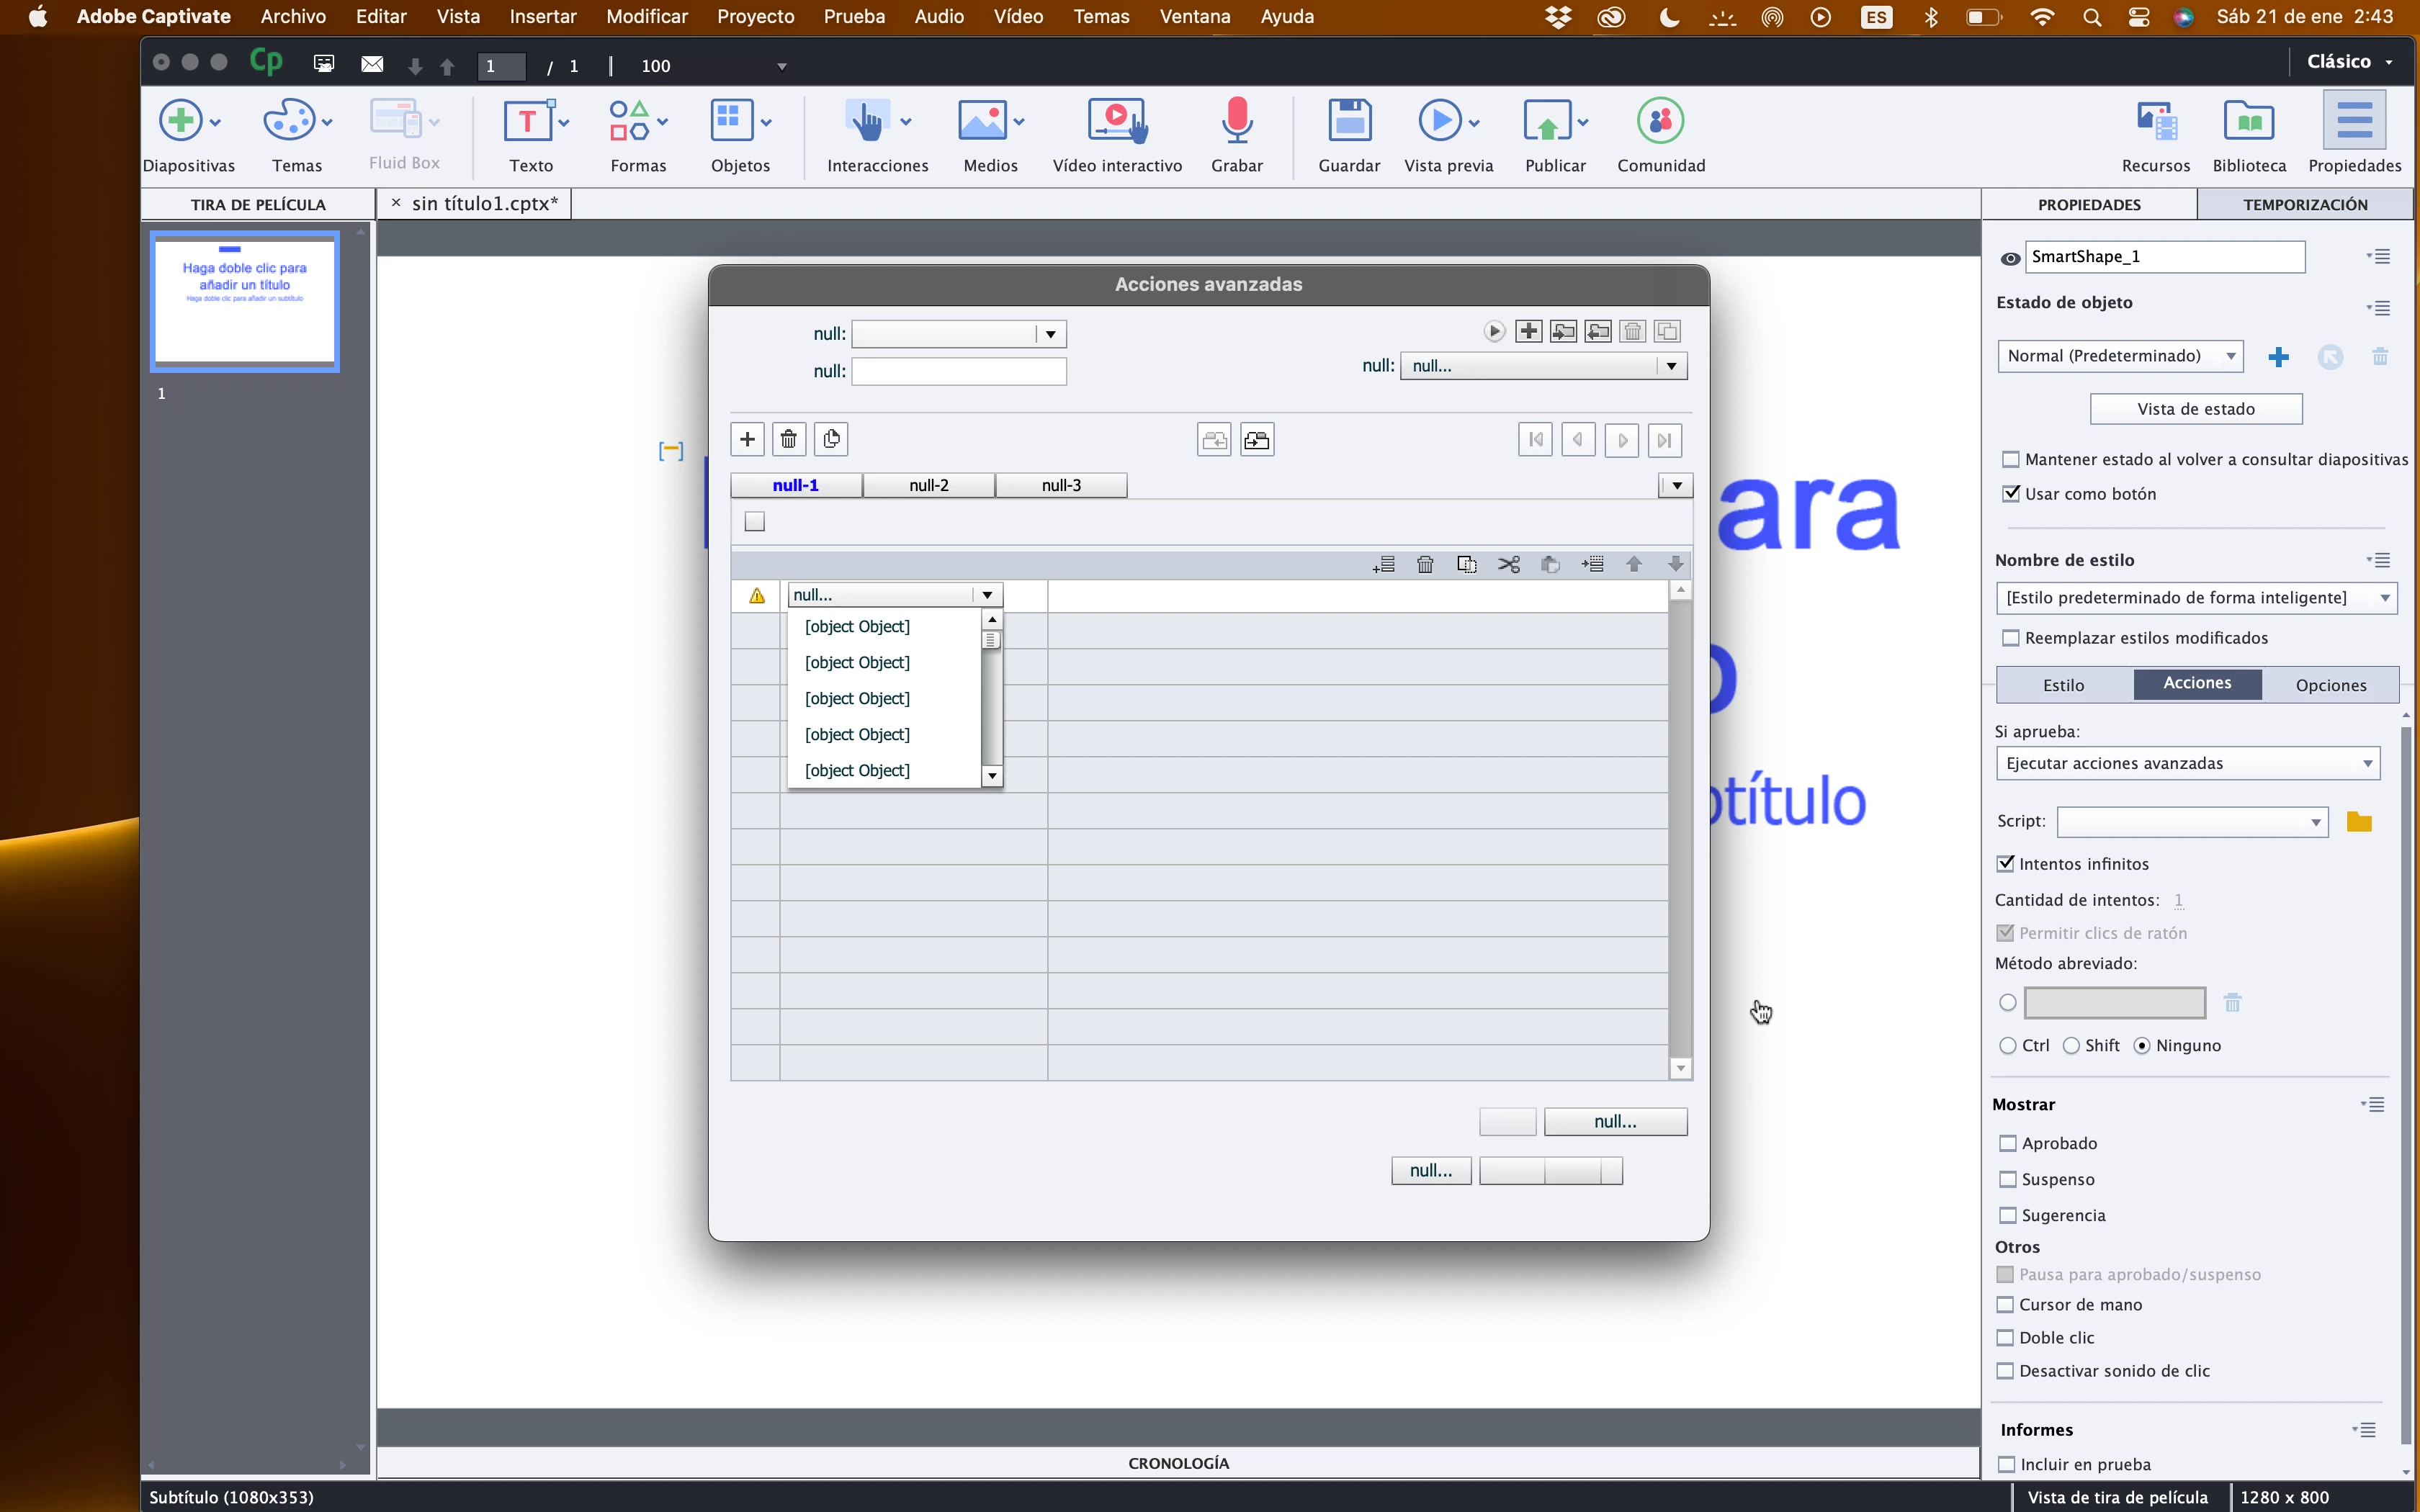Open the Biblioteca panel icon
The image size is (2420, 1512).
click(2248, 121)
